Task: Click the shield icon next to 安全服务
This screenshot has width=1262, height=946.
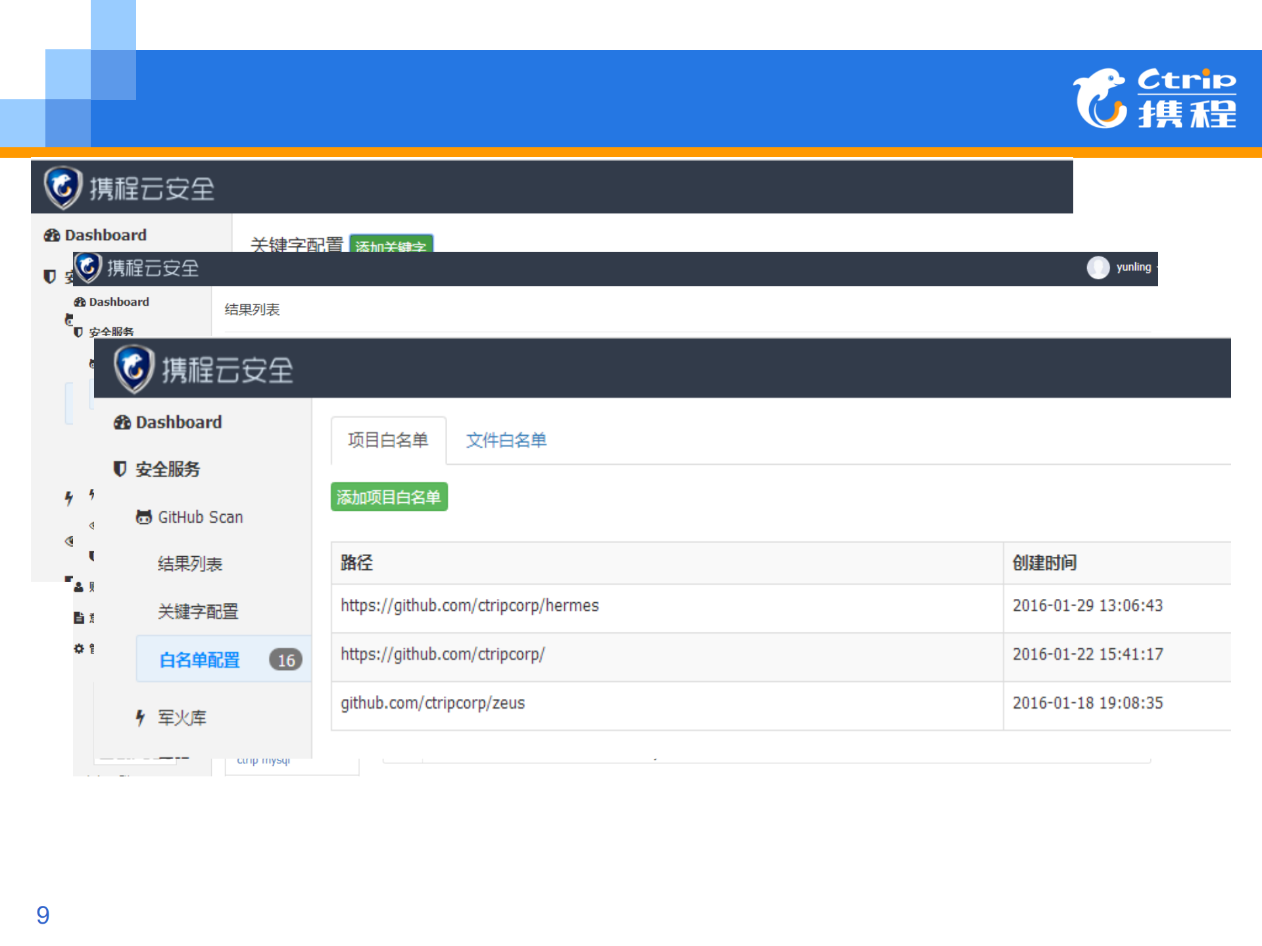Action: (119, 469)
